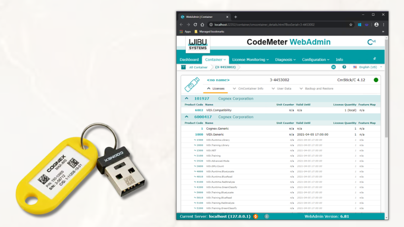Open the Diagnosis dropdown menu
Viewport: 404px width, 227px height.
tap(285, 59)
